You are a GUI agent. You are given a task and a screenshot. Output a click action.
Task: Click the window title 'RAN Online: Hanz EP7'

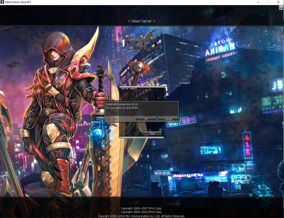point(18,2)
